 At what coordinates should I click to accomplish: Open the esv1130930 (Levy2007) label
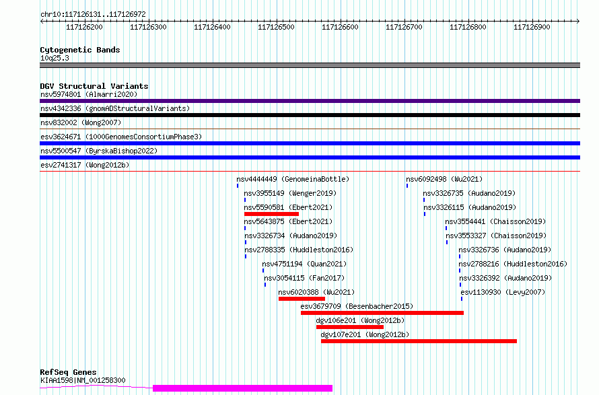[503, 292]
